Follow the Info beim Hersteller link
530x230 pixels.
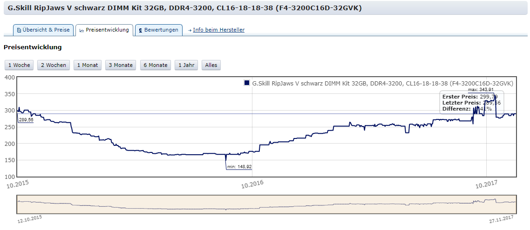(219, 30)
